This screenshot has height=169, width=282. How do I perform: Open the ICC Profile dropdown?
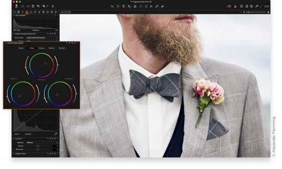point(42,38)
